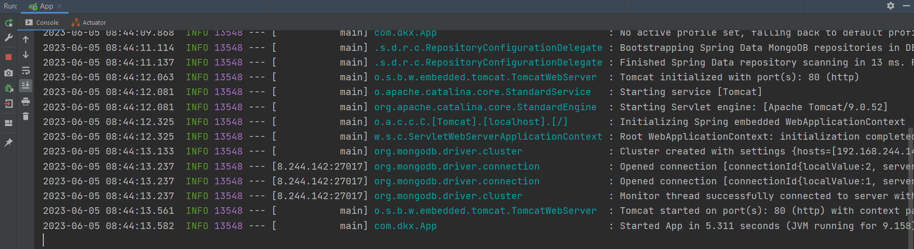This screenshot has height=249, width=914.
Task: Open the wrench settings icon in the Run sidebar
Action: pos(9,38)
